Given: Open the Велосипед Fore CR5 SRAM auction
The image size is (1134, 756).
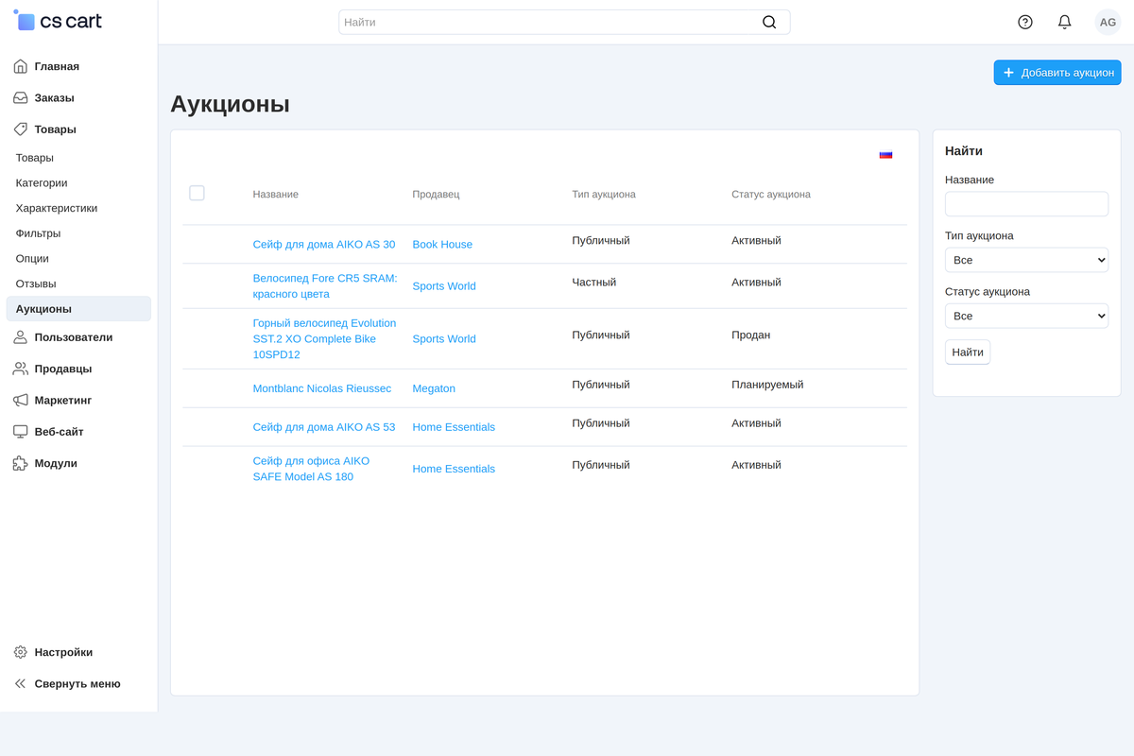Looking at the screenshot, I should click(x=325, y=285).
